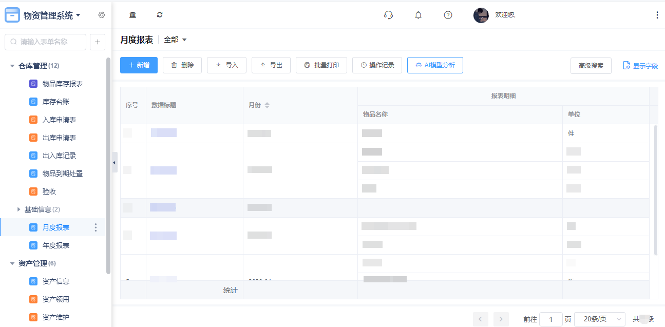
Task: Open 年度报表 form
Action: 56,245
